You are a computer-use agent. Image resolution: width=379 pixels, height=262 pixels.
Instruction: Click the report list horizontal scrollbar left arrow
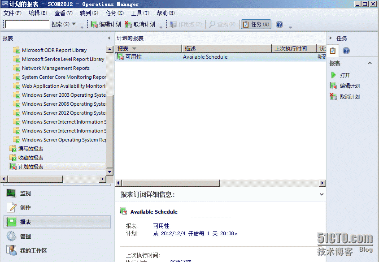118,183
